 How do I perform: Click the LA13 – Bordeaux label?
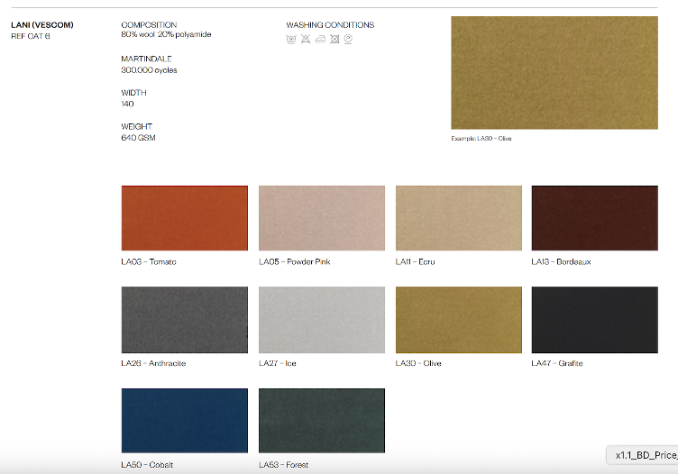pyautogui.click(x=561, y=262)
